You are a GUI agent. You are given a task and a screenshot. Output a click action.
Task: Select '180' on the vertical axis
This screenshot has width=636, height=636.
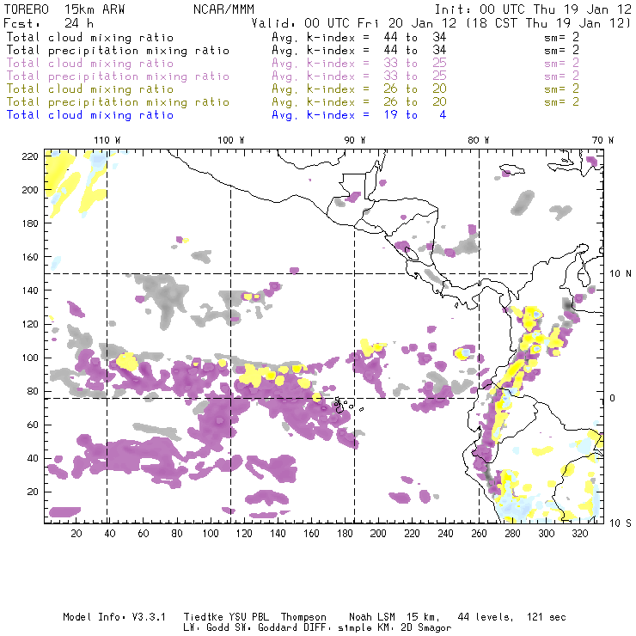(x=30, y=223)
